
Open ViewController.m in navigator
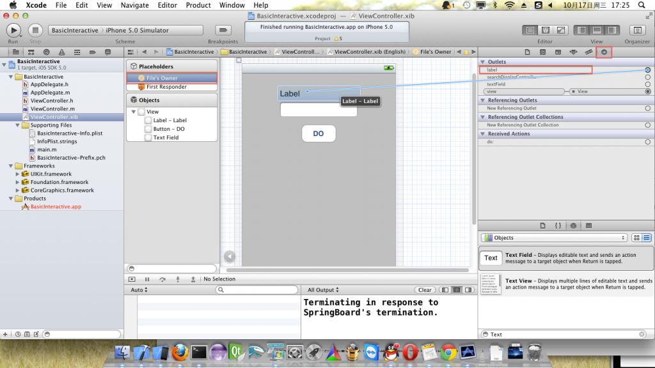click(52, 109)
